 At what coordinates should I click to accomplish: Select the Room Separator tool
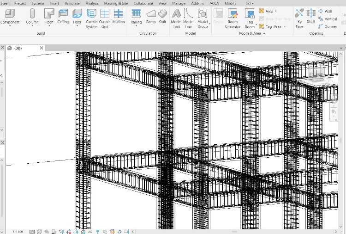pyautogui.click(x=233, y=19)
